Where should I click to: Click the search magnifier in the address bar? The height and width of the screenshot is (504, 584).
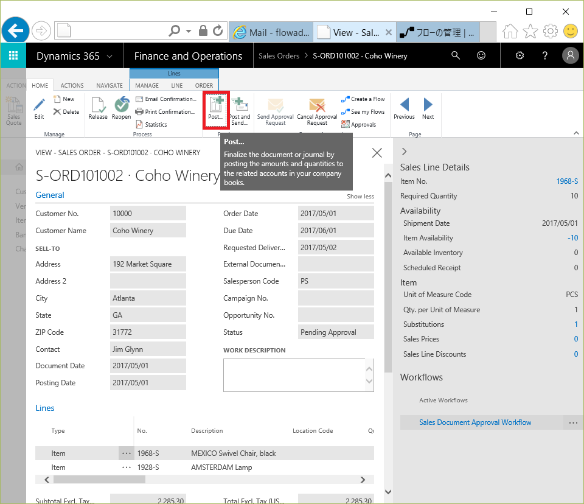click(x=175, y=31)
